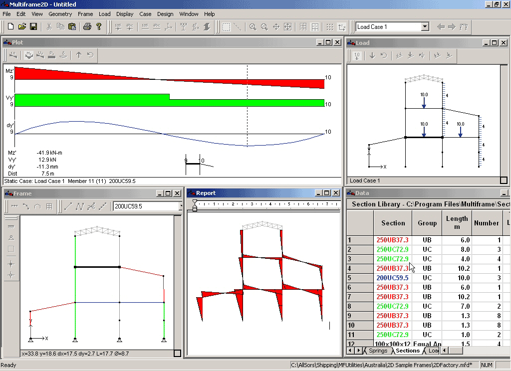Click the Print icon in main toolbar
This screenshot has height=371, width=511.
87,27
